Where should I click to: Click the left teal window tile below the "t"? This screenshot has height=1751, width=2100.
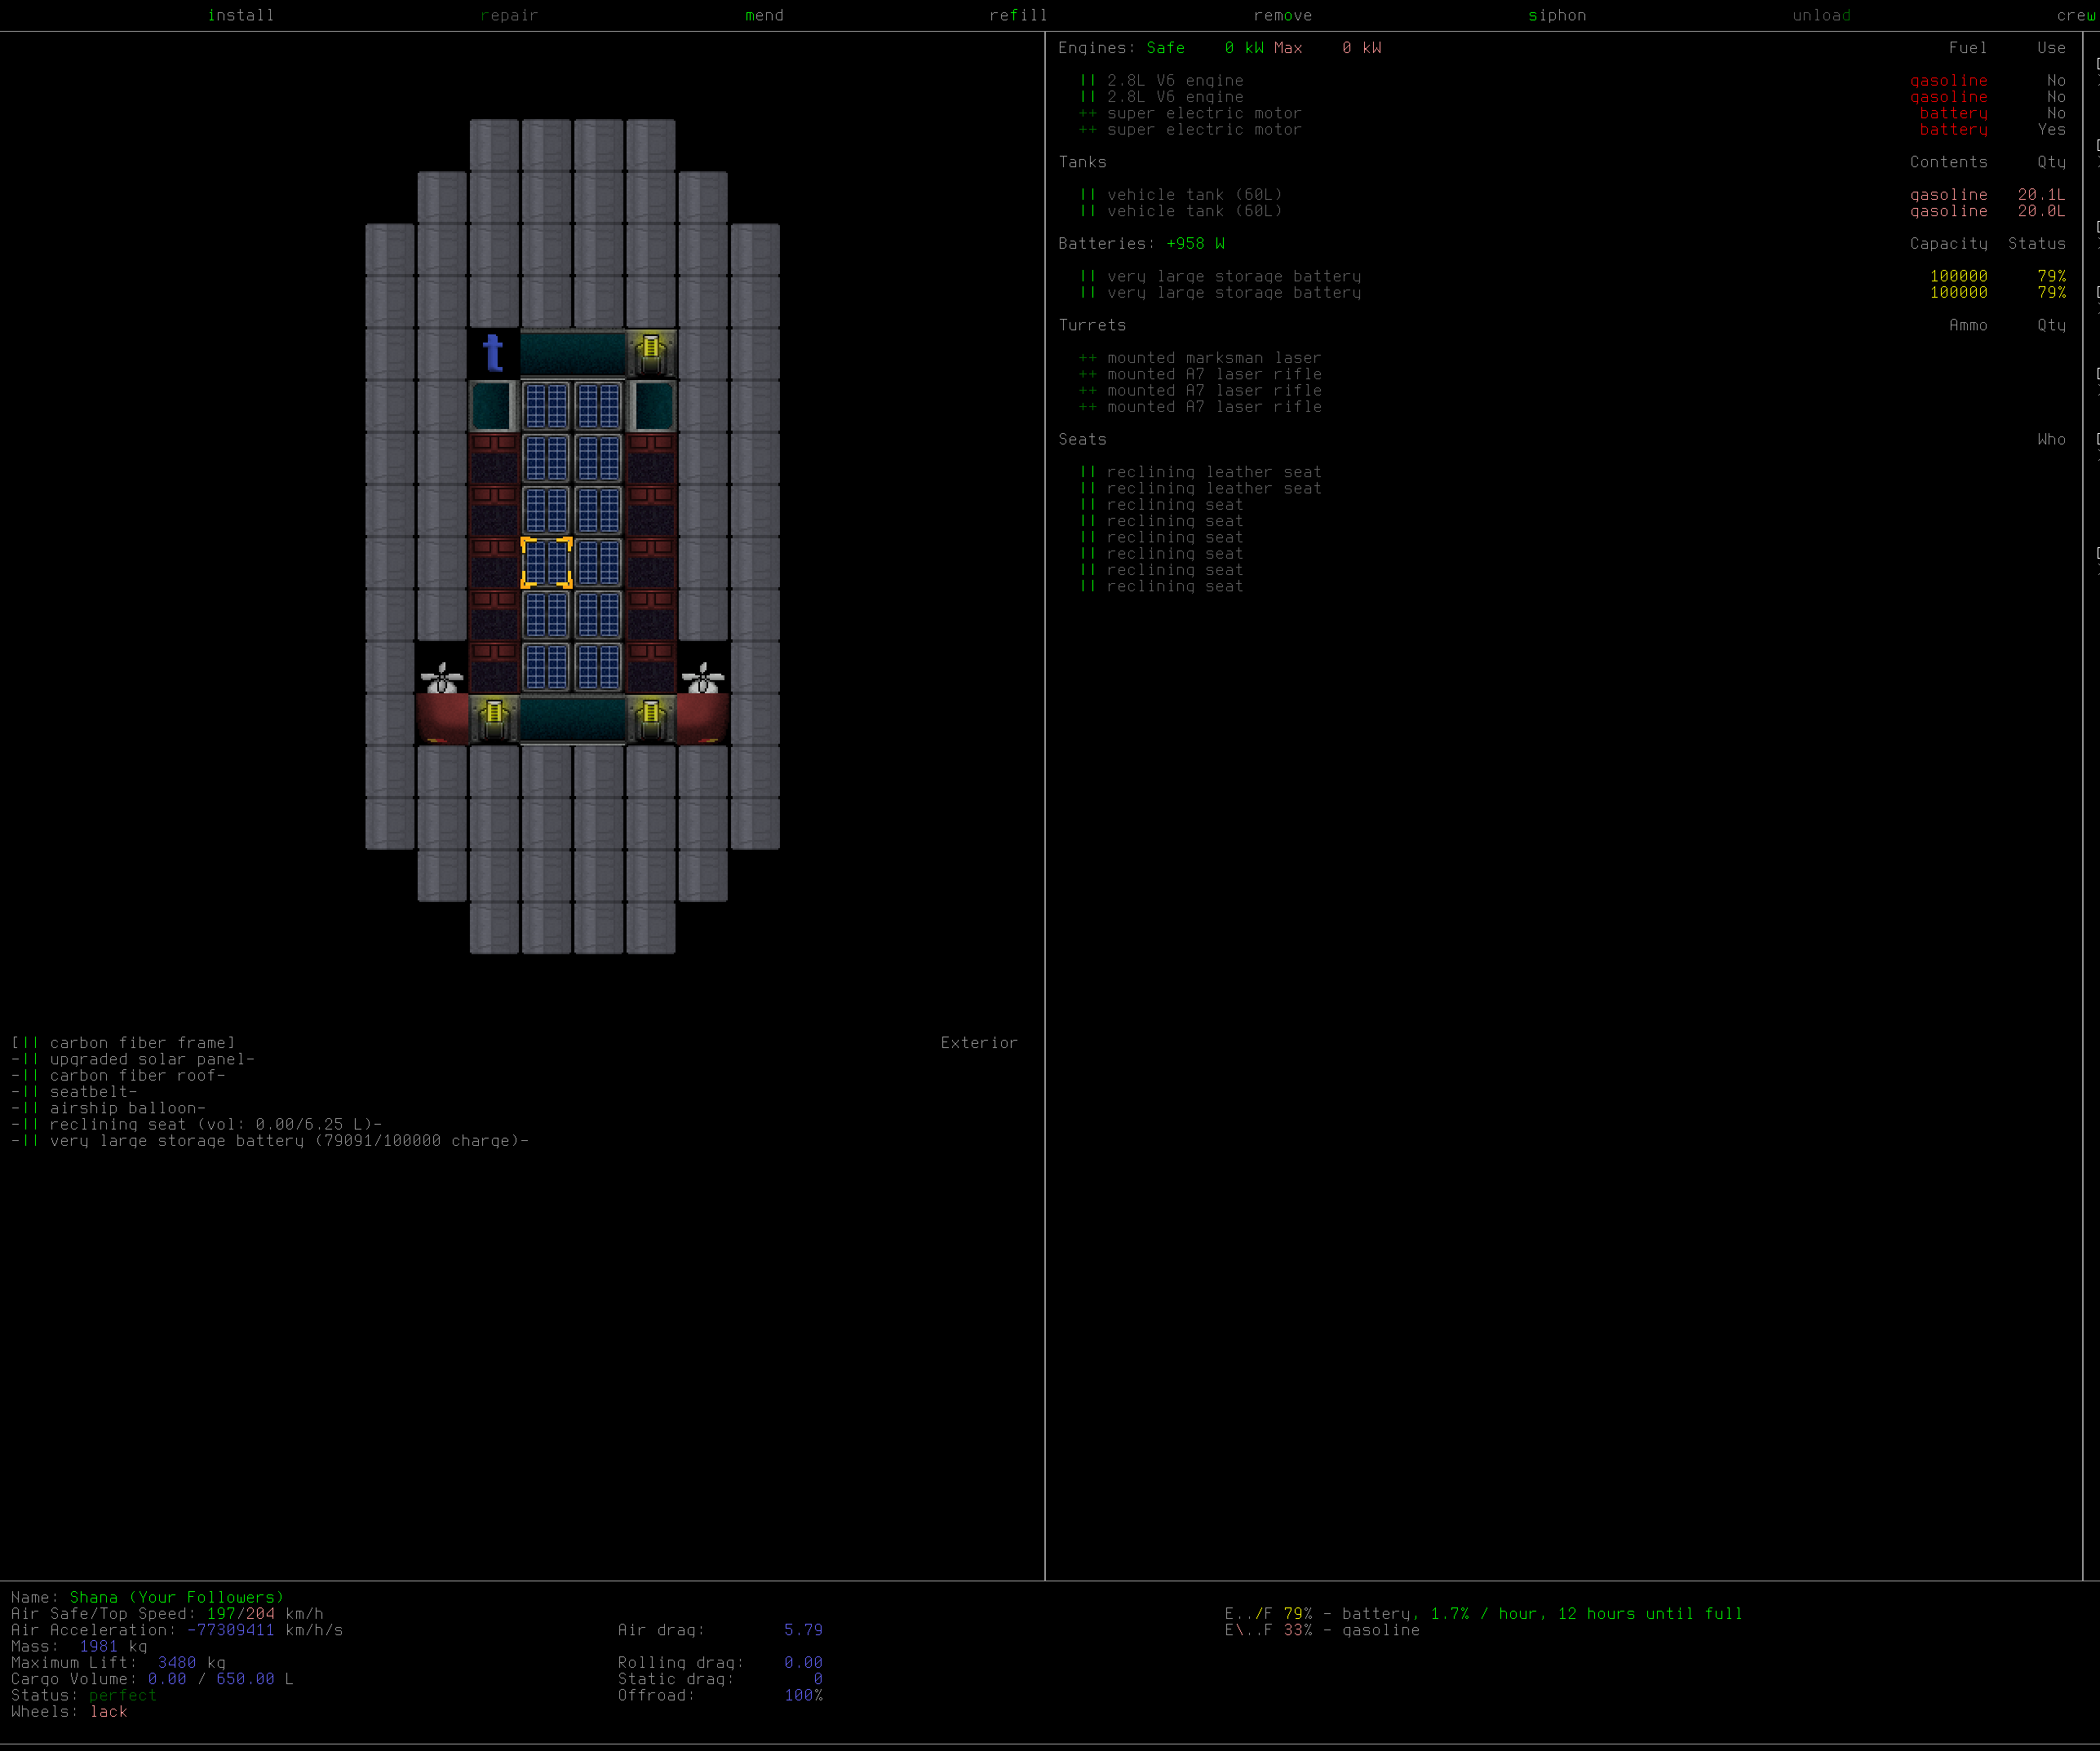(x=494, y=406)
